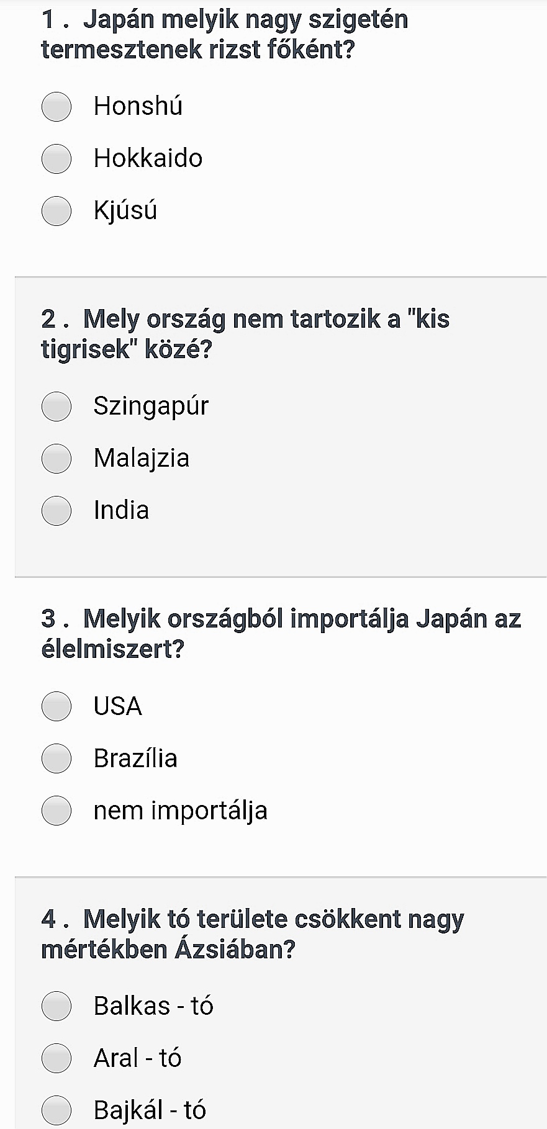Choose 'nem importálja' answer
547x1129 pixels.
[x=57, y=811]
